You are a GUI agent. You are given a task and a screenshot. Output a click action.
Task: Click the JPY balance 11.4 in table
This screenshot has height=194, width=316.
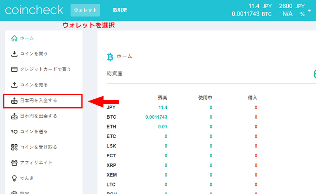[163, 108]
